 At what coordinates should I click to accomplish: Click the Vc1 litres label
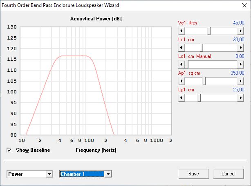[x=188, y=23]
